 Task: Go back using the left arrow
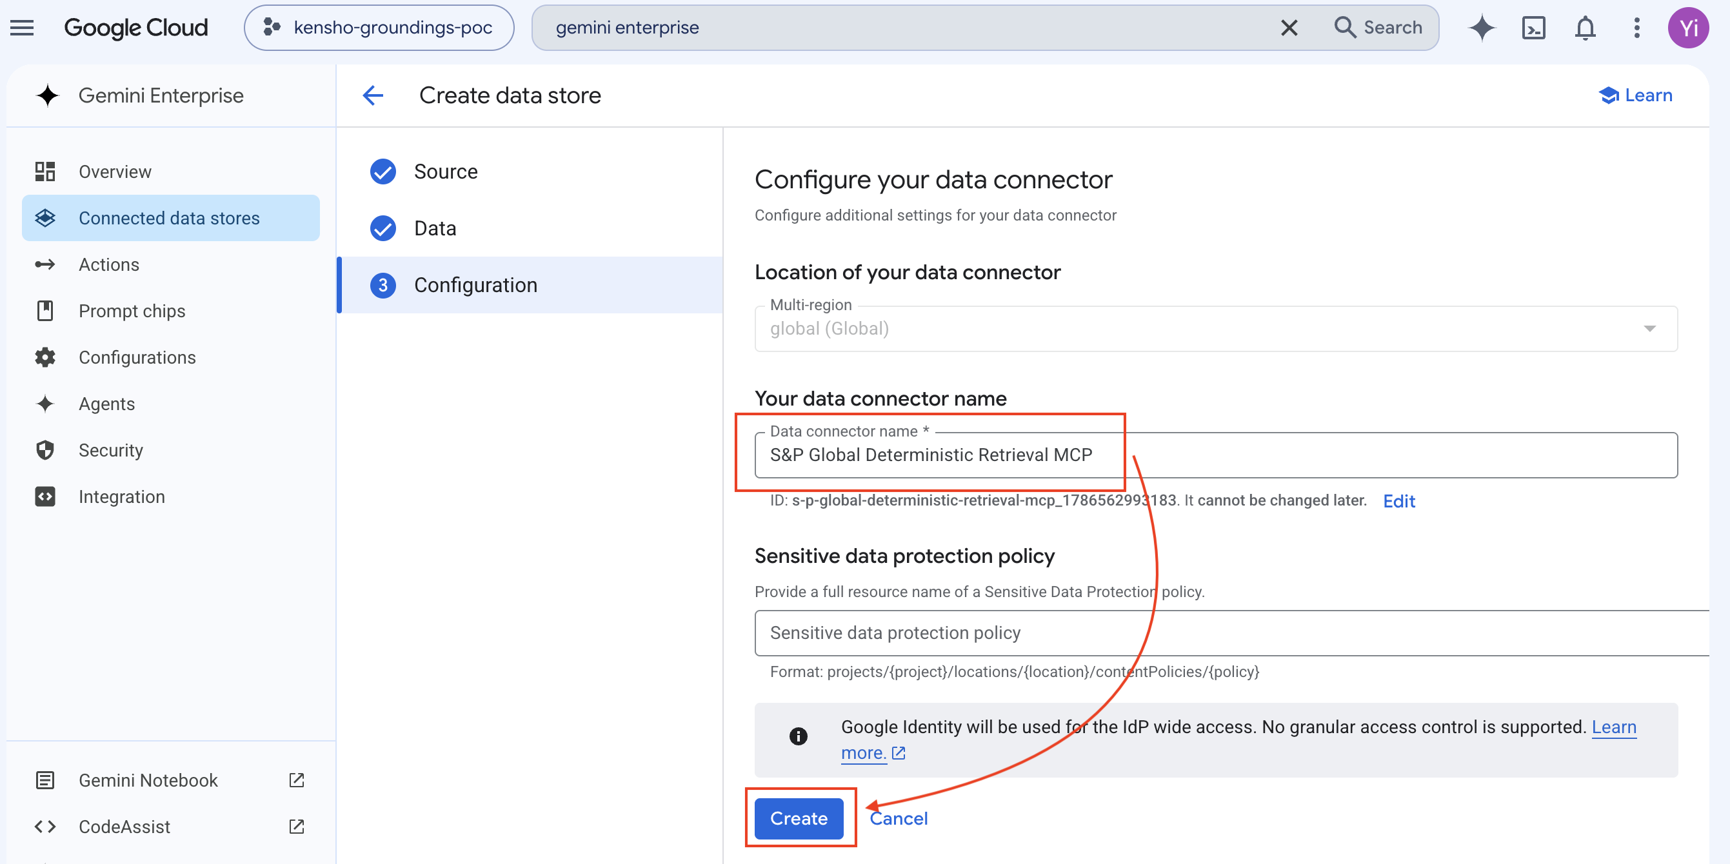[373, 95]
